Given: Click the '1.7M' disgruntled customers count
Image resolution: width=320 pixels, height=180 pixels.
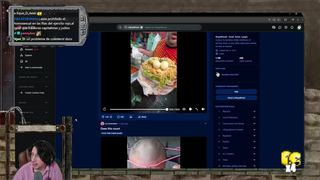Looking at the screenshot, I should pos(218,58).
